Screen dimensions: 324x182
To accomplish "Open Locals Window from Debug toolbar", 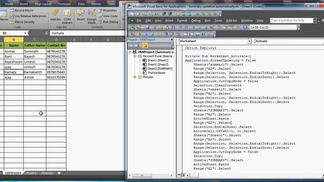I will point(185,34).
